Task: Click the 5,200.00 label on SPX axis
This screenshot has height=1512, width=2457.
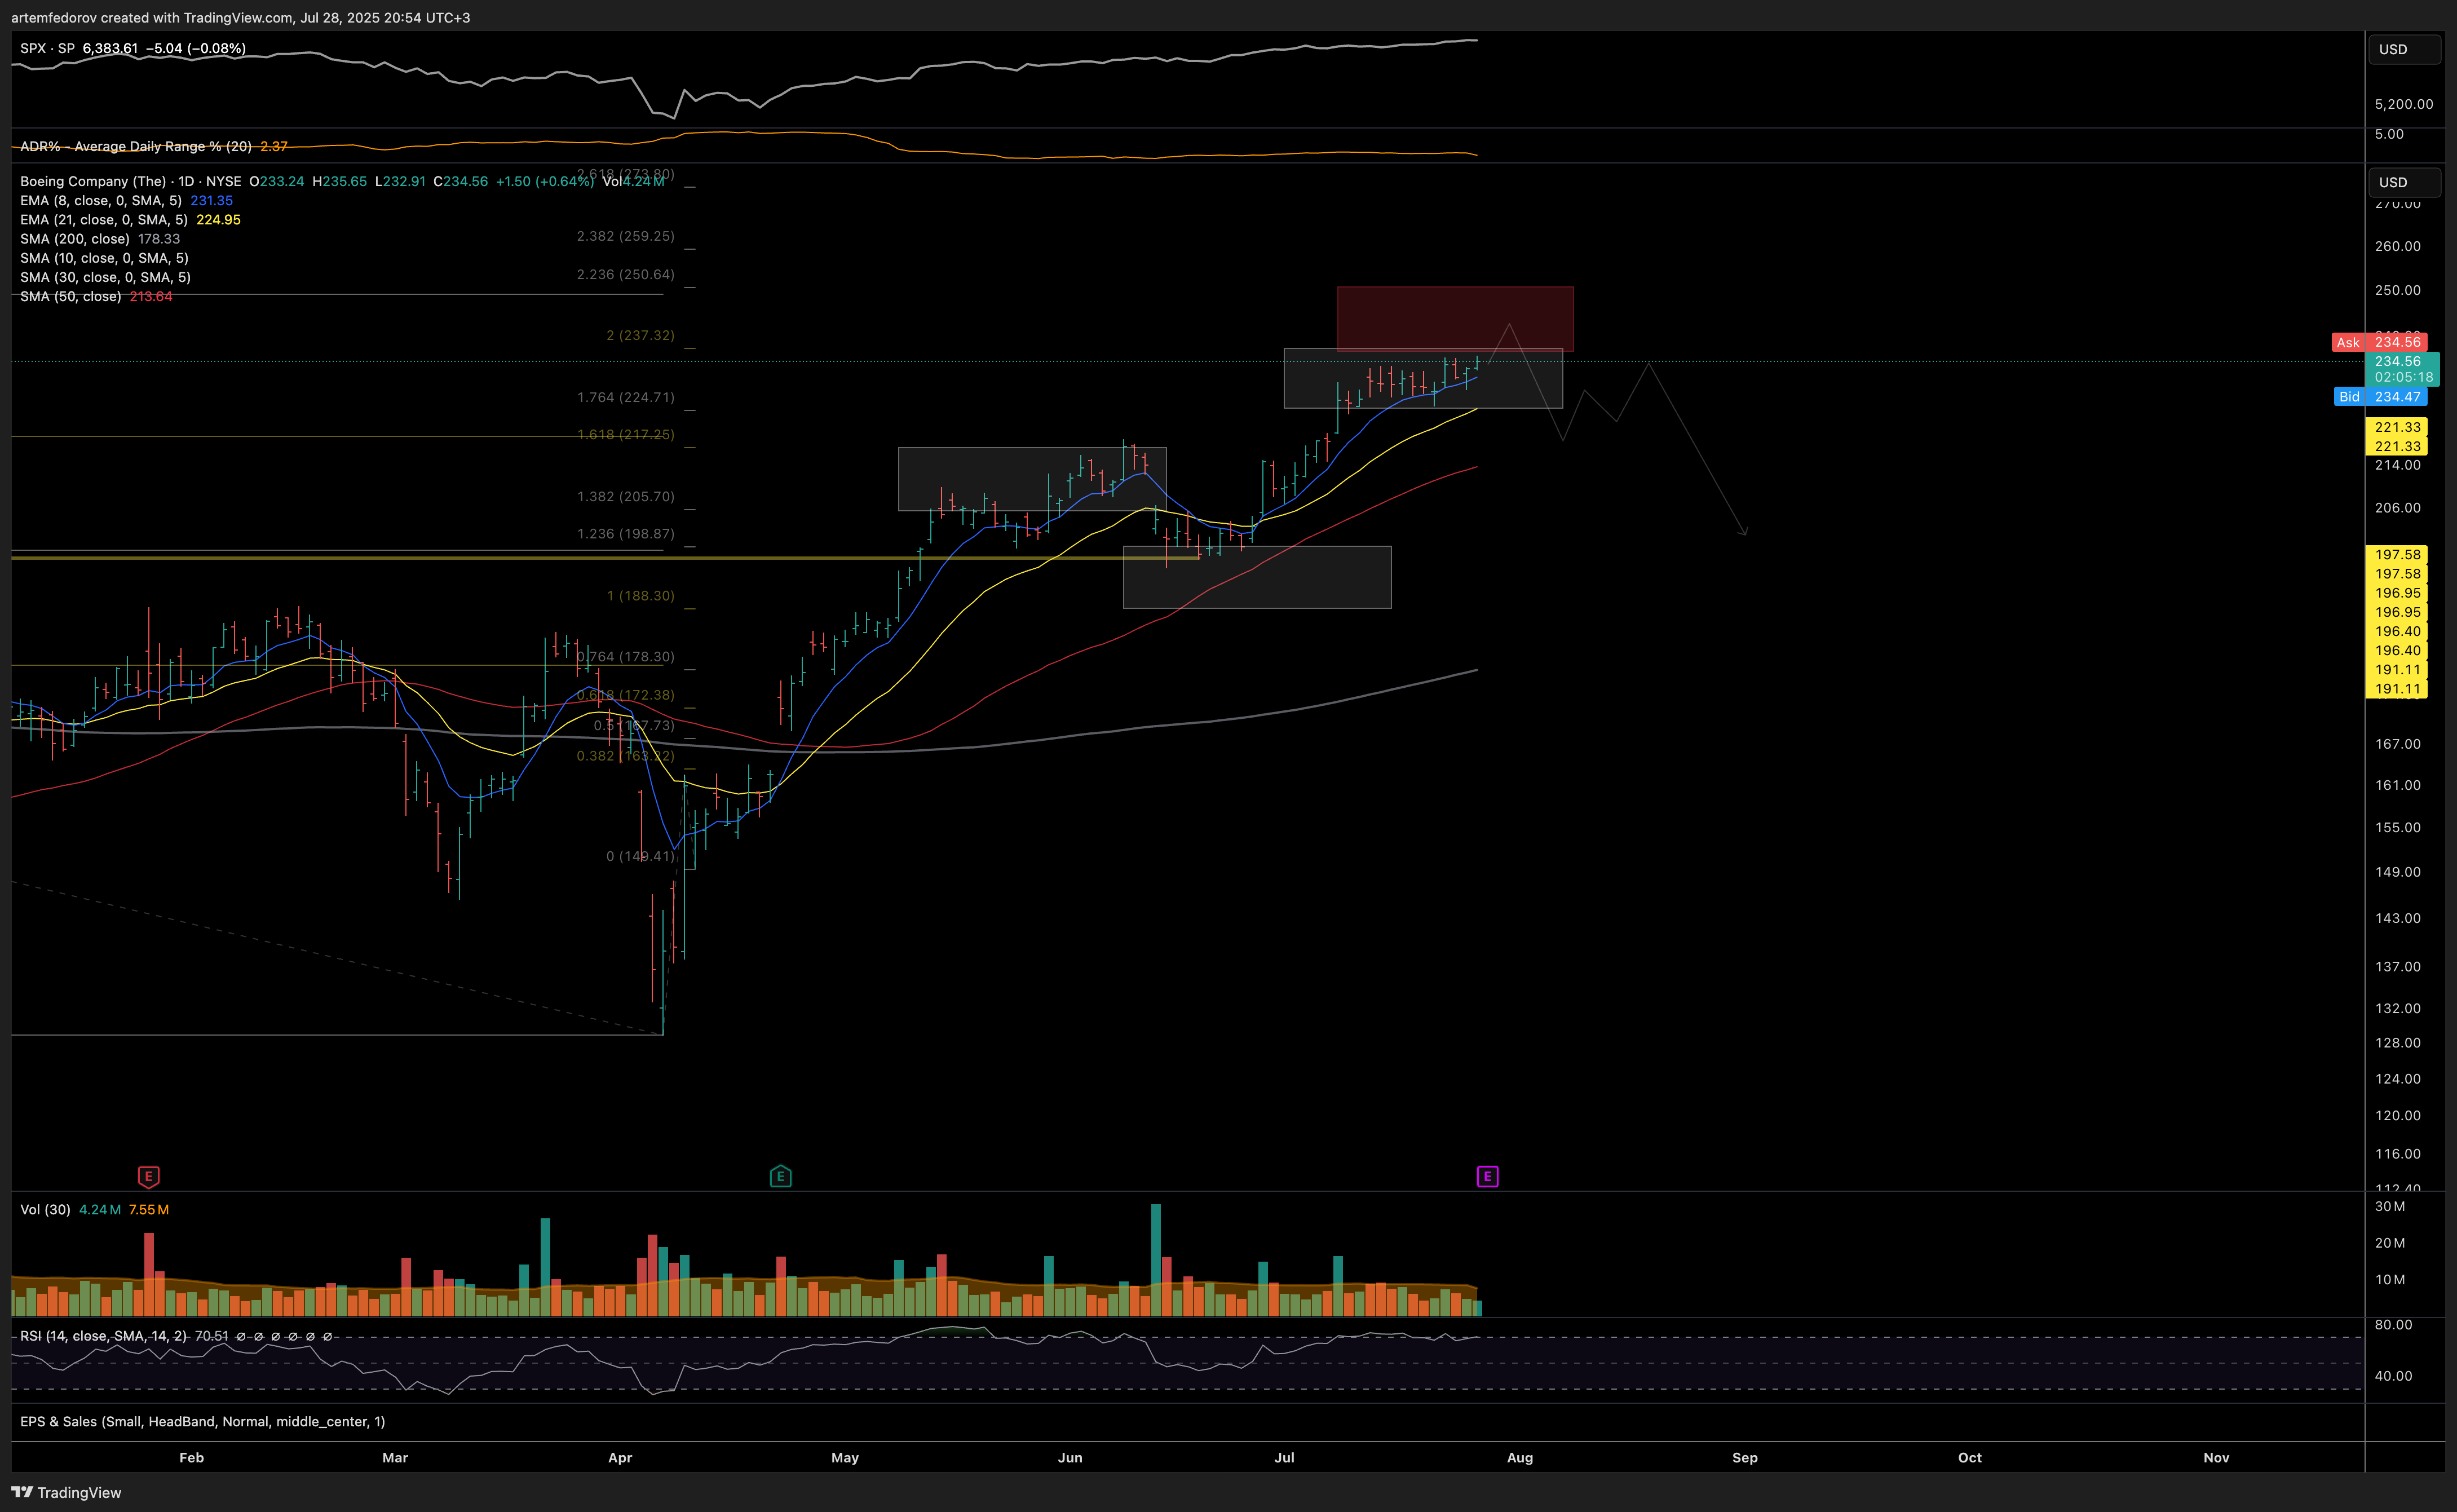Action: tap(2404, 104)
